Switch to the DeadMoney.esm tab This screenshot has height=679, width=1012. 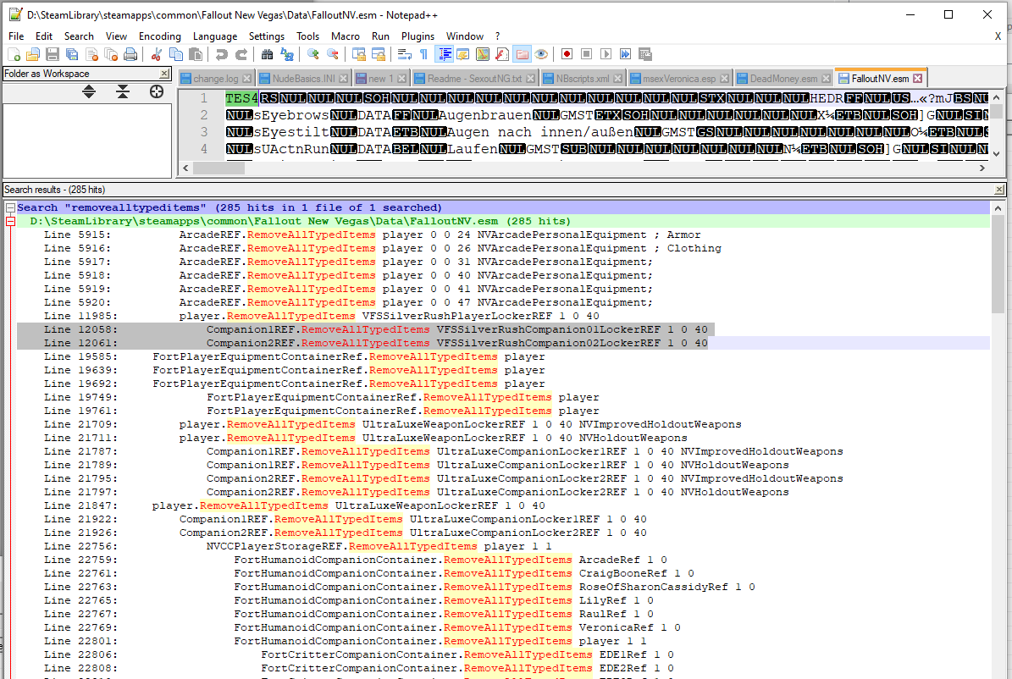[783, 79]
